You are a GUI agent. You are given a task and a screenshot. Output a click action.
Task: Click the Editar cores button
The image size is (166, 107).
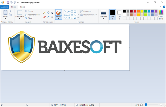161,15
